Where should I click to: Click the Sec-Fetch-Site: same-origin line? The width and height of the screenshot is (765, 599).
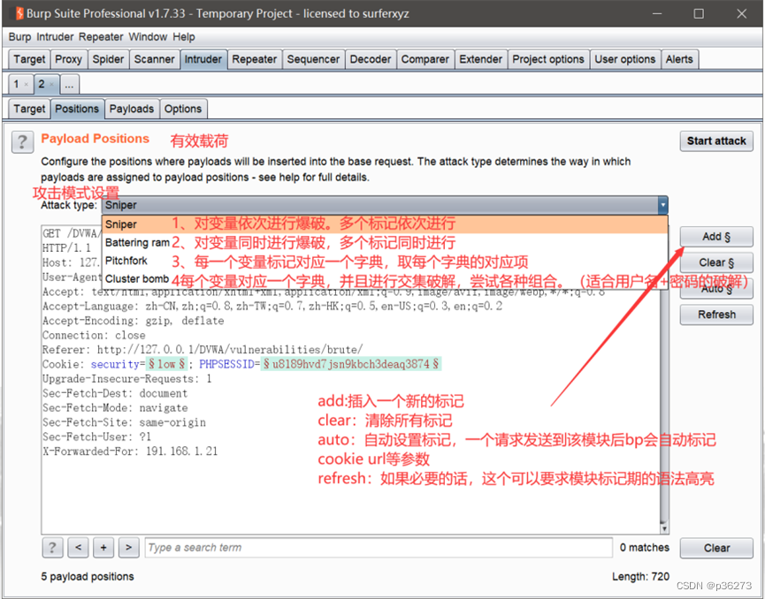pyautogui.click(x=124, y=422)
